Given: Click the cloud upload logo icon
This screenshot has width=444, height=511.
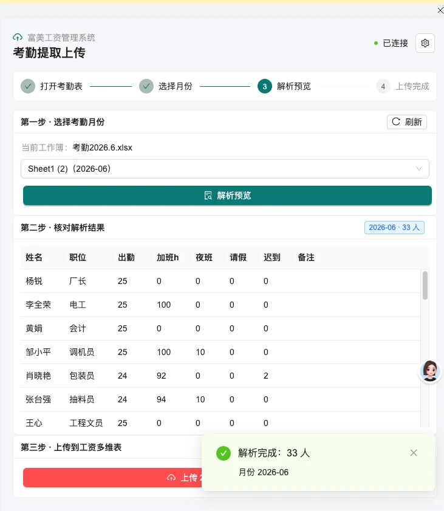Looking at the screenshot, I should tap(18, 37).
